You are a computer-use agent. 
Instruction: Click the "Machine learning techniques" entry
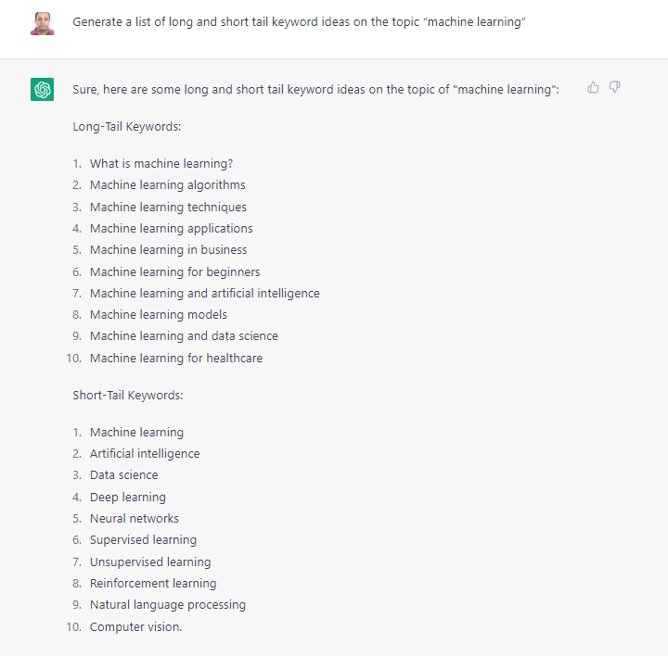click(168, 207)
